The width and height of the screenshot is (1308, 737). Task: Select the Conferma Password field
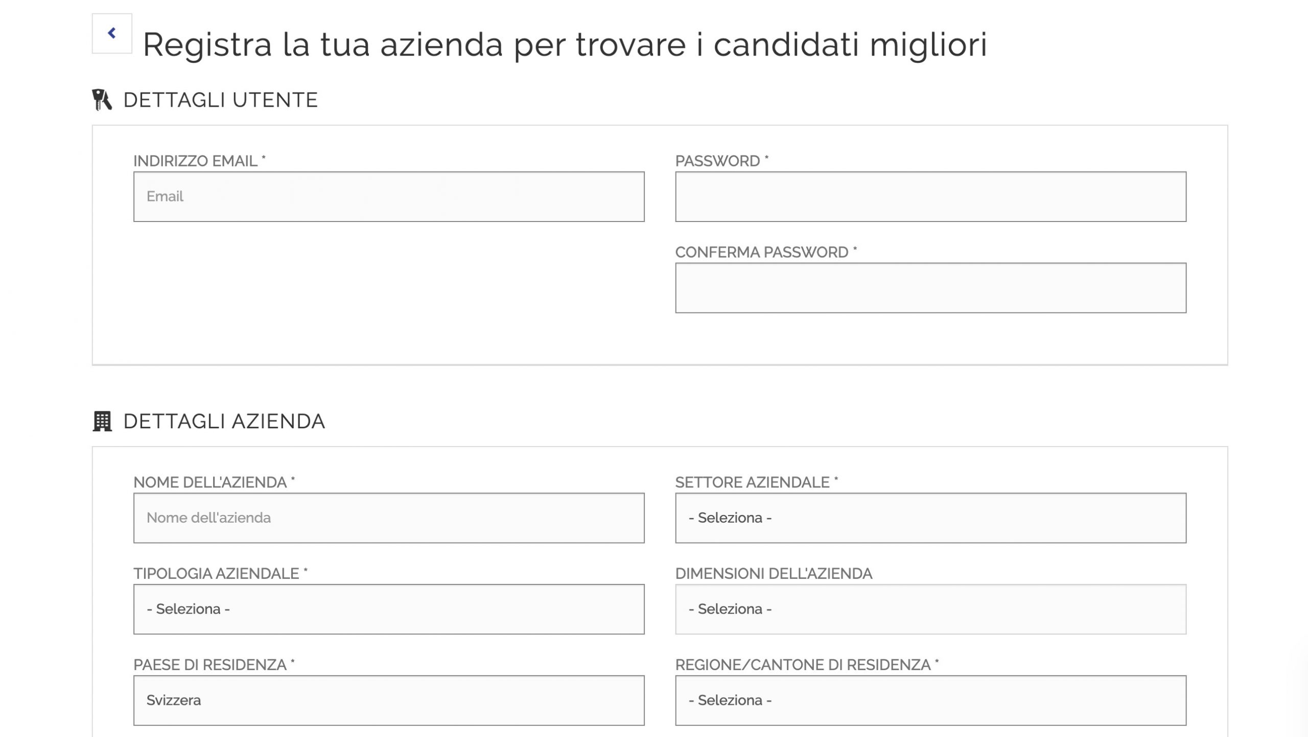coord(930,288)
